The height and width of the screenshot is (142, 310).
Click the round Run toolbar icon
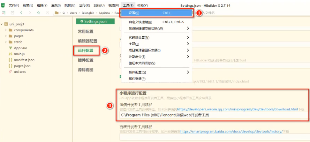[x=47, y=13]
